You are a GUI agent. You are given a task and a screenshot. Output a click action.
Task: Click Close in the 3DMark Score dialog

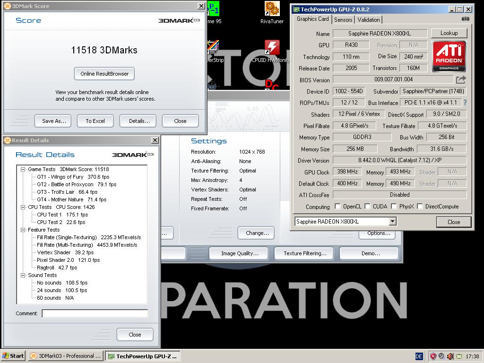(180, 121)
